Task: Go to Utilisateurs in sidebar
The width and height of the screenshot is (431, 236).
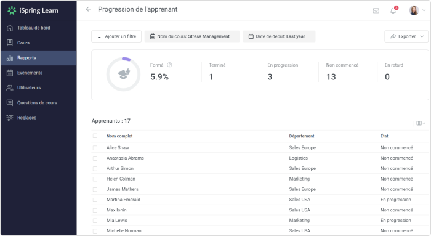Action: tap(38, 87)
